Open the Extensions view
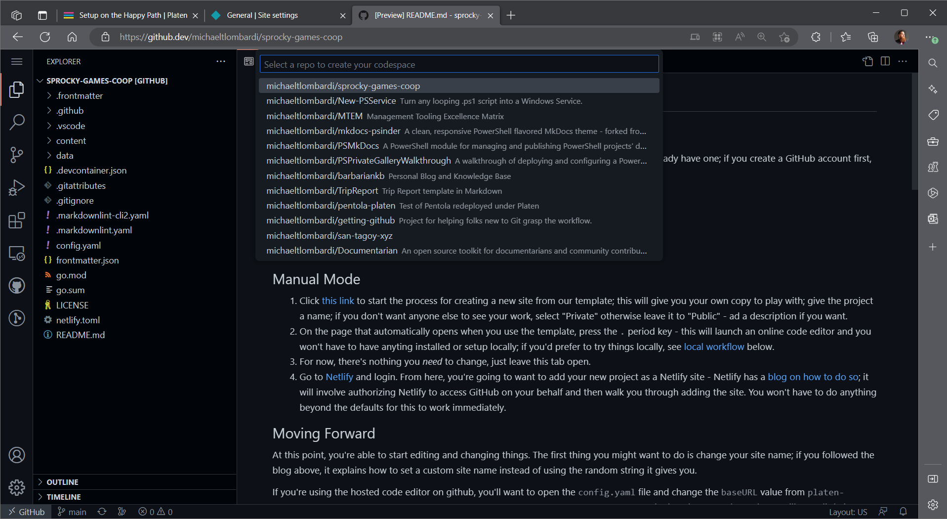This screenshot has height=519, width=947. pos(17,220)
